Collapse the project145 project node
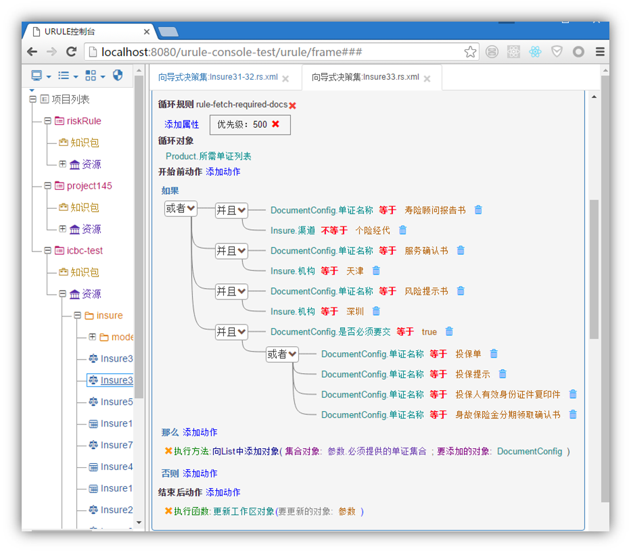 48,186
